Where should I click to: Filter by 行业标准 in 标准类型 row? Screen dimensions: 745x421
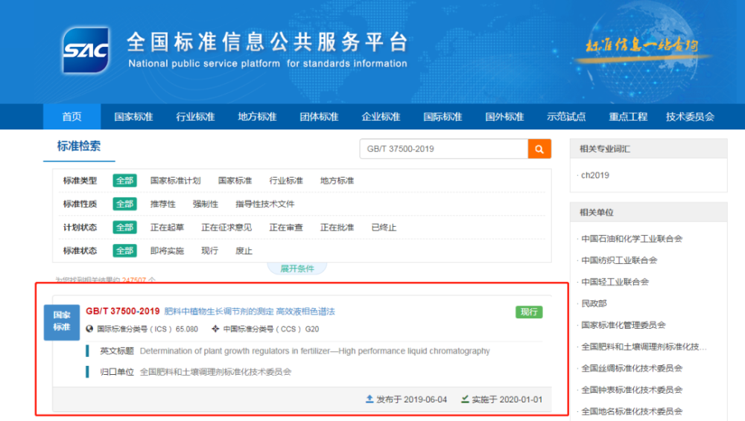(286, 180)
